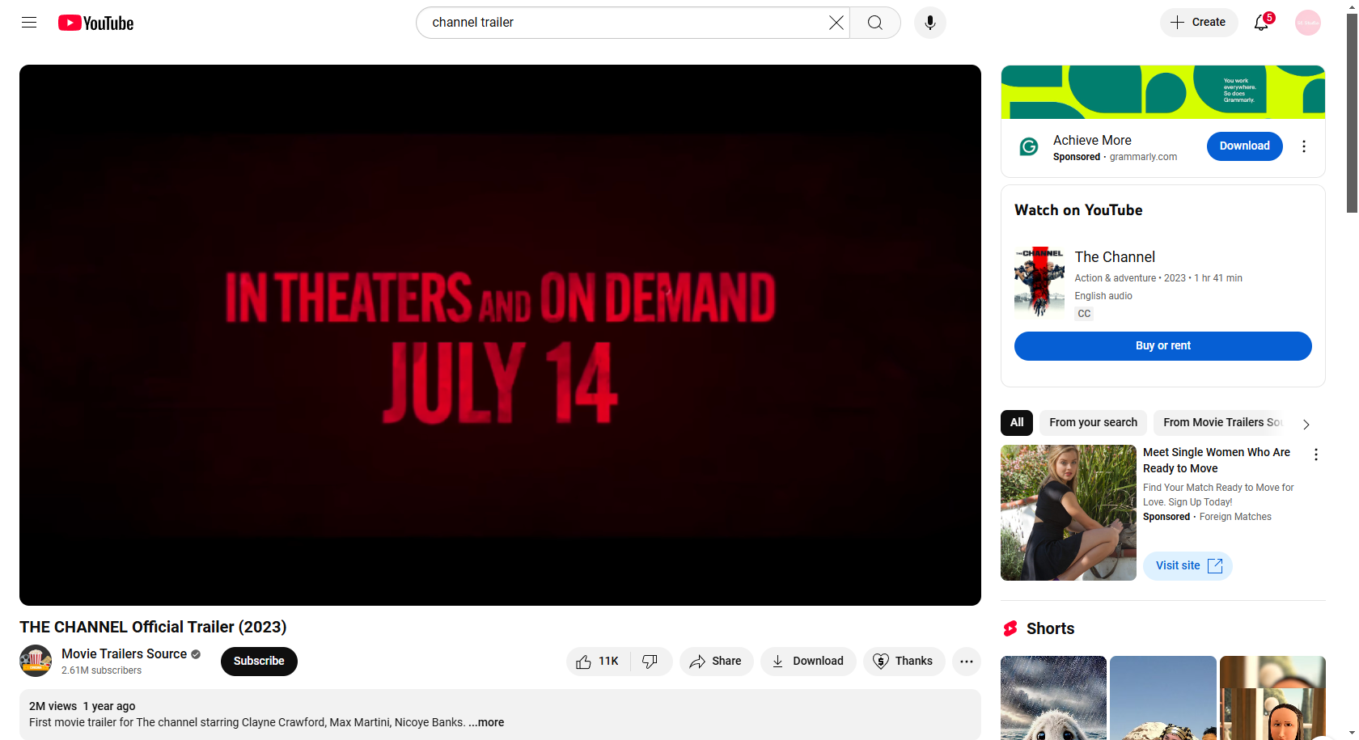This screenshot has height=740, width=1359.
Task: Expand description with ...more
Action: coord(486,722)
